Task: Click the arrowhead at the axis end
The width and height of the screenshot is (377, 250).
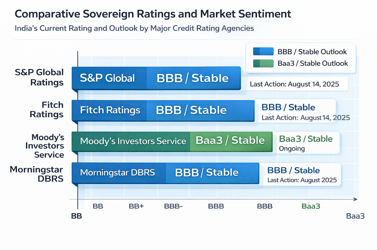Action: click(355, 199)
